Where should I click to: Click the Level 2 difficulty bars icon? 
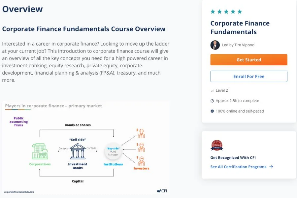click(x=212, y=90)
